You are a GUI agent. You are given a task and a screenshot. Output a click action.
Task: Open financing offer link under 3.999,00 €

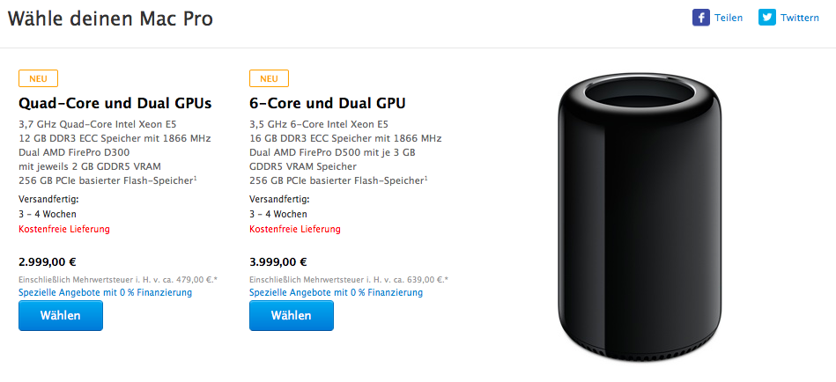336,292
